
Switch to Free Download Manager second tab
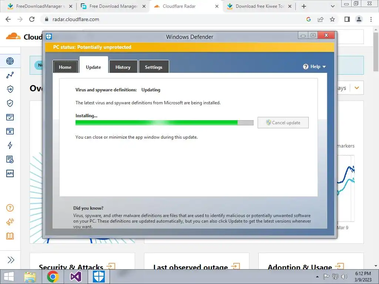(x=113, y=6)
